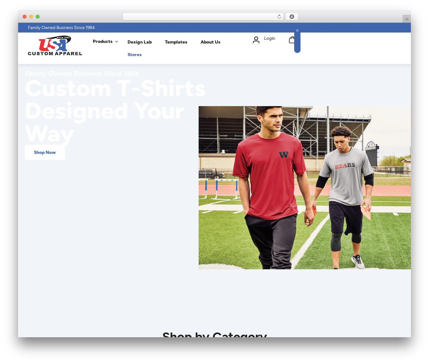Close the browser window with red button
Screen dimensions: 429x363
coord(24,17)
